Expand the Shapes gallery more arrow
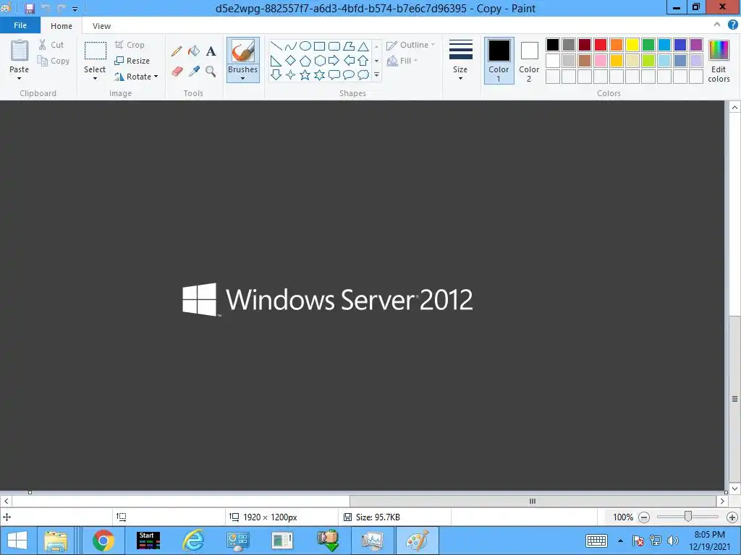Image resolution: width=741 pixels, height=555 pixels. (376, 74)
